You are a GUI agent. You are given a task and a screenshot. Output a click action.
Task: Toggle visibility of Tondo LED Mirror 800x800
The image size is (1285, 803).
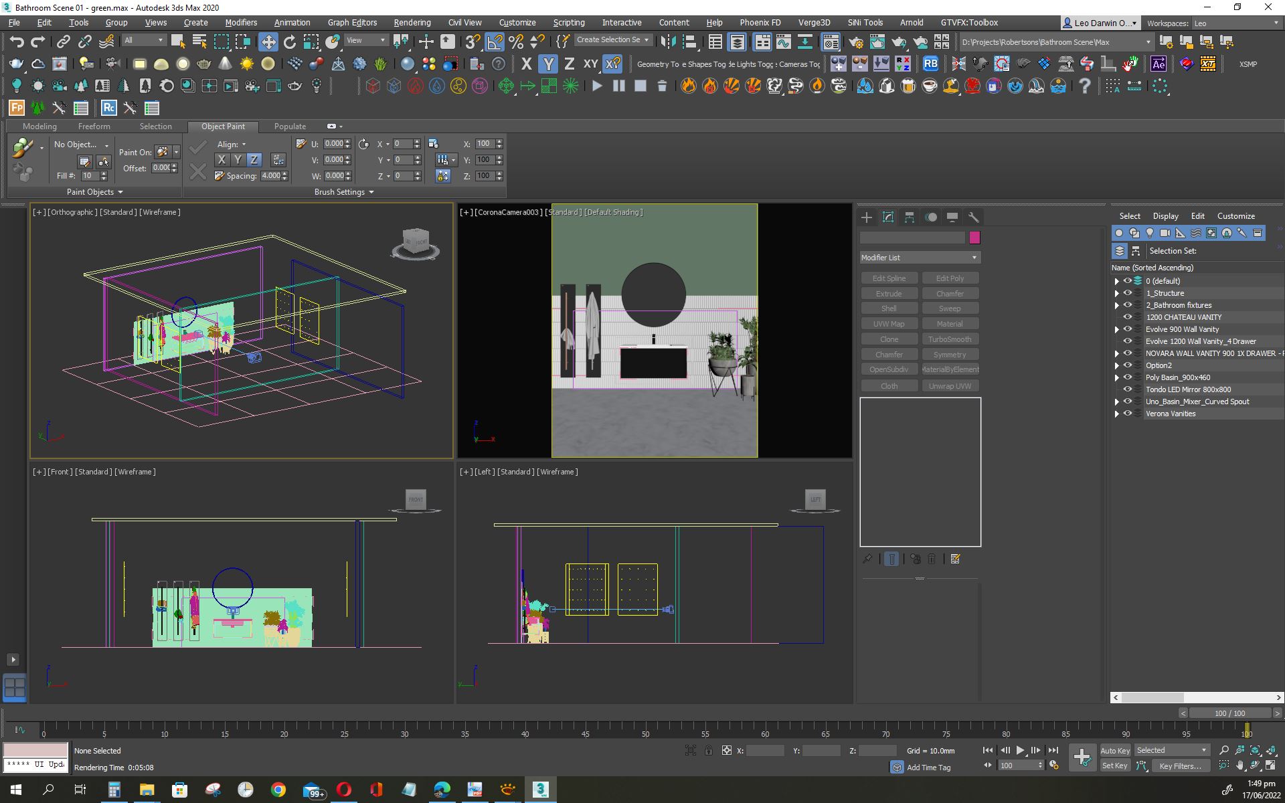1128,389
